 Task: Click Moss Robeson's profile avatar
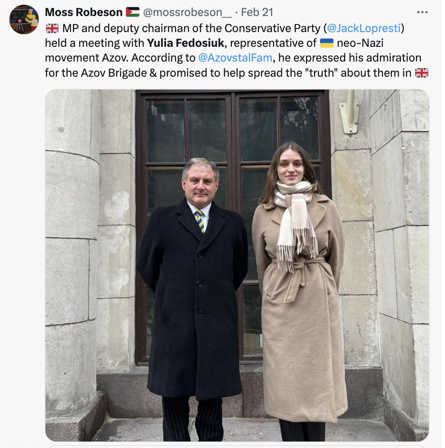pos(24,19)
